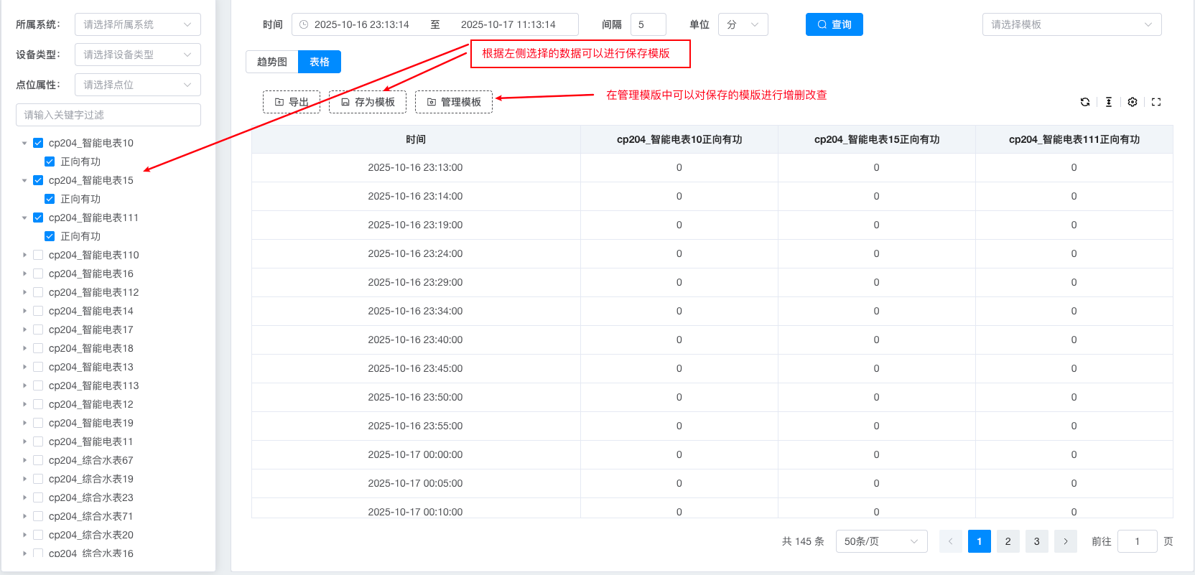Click the 存为模板 button

pyautogui.click(x=368, y=102)
